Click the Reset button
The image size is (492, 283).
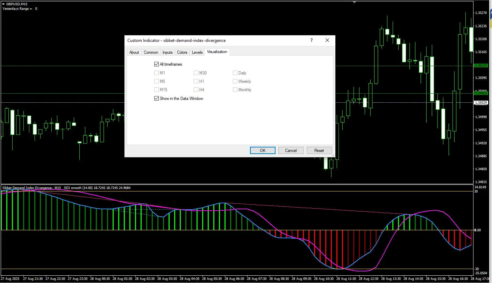click(x=319, y=151)
